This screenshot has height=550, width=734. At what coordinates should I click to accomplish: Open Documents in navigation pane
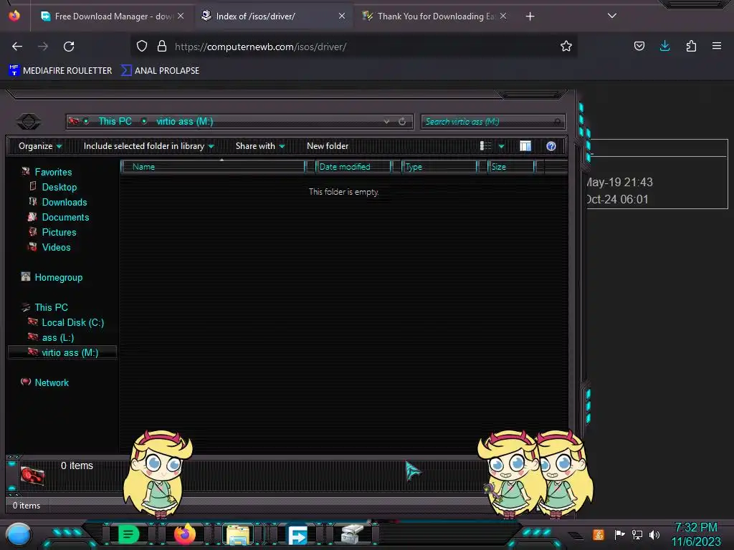65,217
